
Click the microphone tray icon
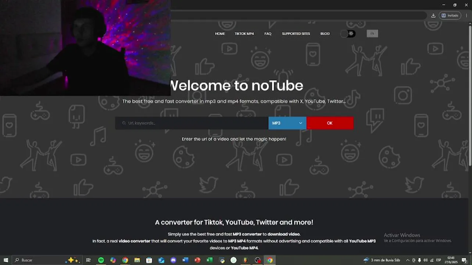pos(419,260)
